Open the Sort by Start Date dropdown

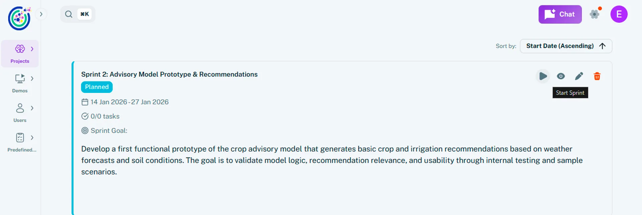(566, 46)
